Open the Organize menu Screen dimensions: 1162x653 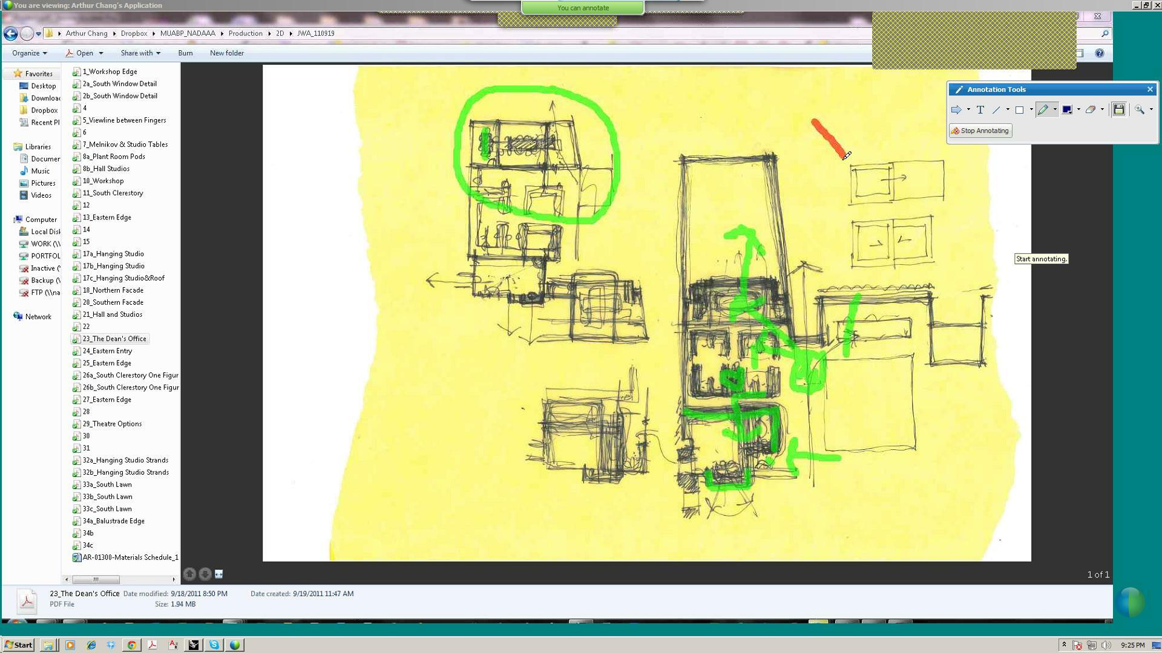pyautogui.click(x=29, y=53)
